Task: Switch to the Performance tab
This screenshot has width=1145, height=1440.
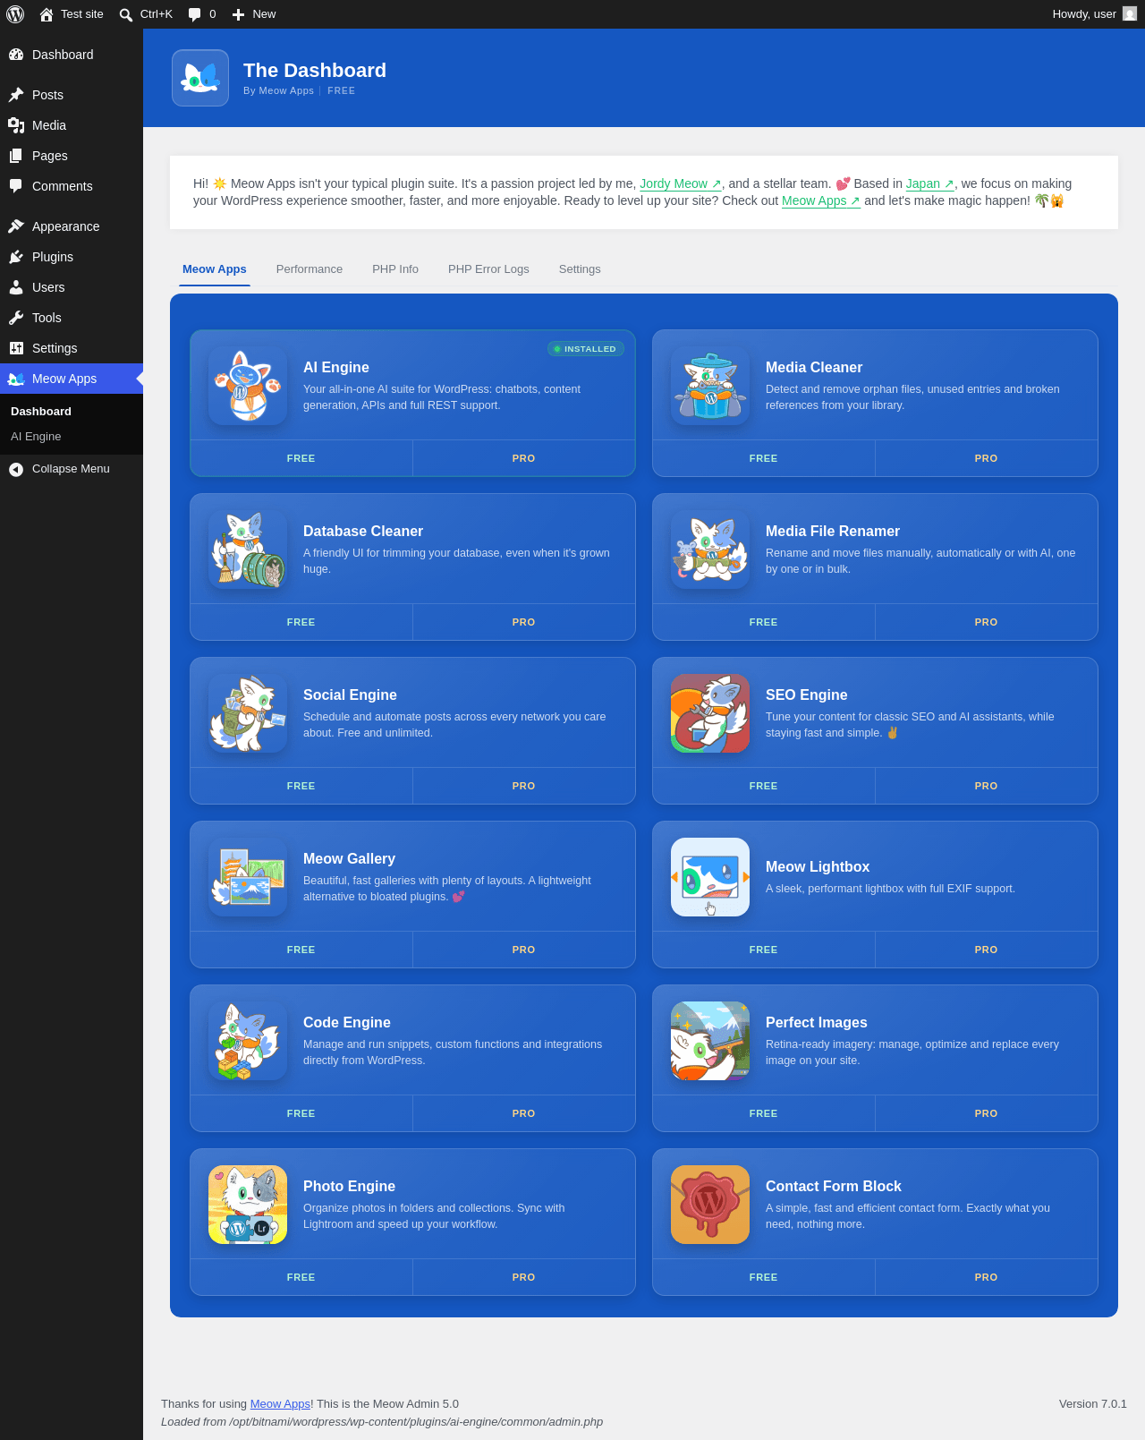Action: point(310,269)
